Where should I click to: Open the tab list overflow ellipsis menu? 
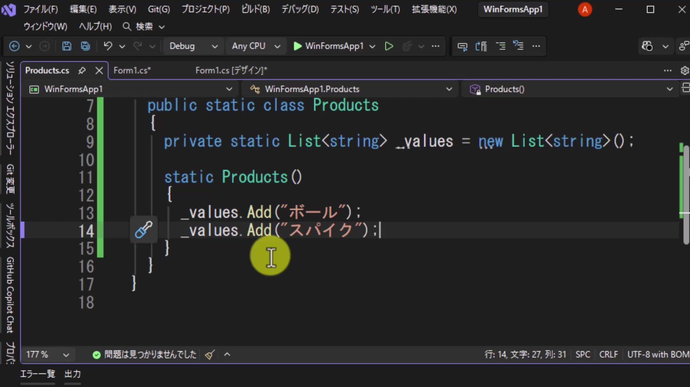pos(667,70)
